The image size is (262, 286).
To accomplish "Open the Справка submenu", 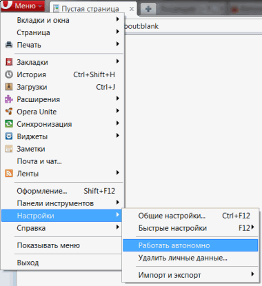I will [61, 228].
